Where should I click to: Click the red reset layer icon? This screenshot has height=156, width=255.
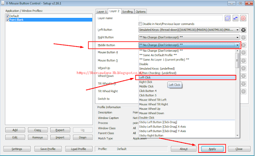[x=243, y=18]
